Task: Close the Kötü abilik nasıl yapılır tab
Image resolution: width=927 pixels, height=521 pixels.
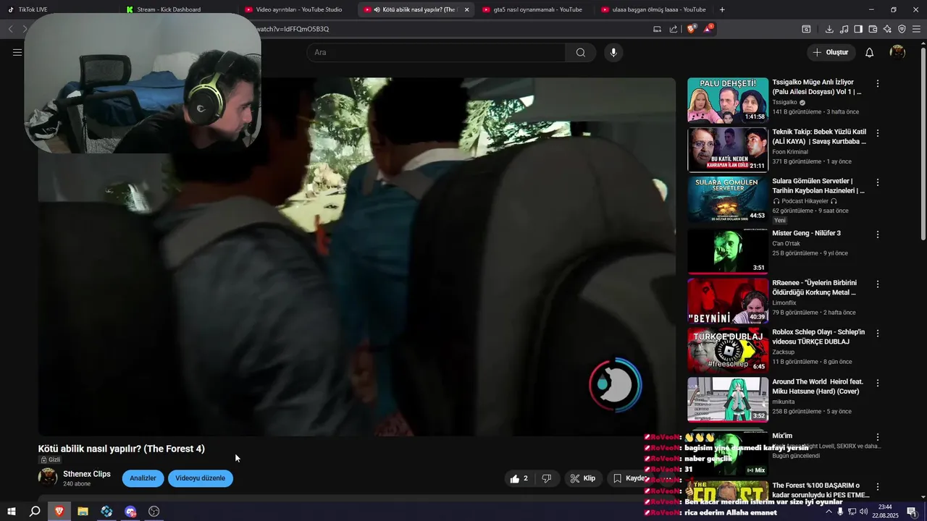Action: [466, 9]
